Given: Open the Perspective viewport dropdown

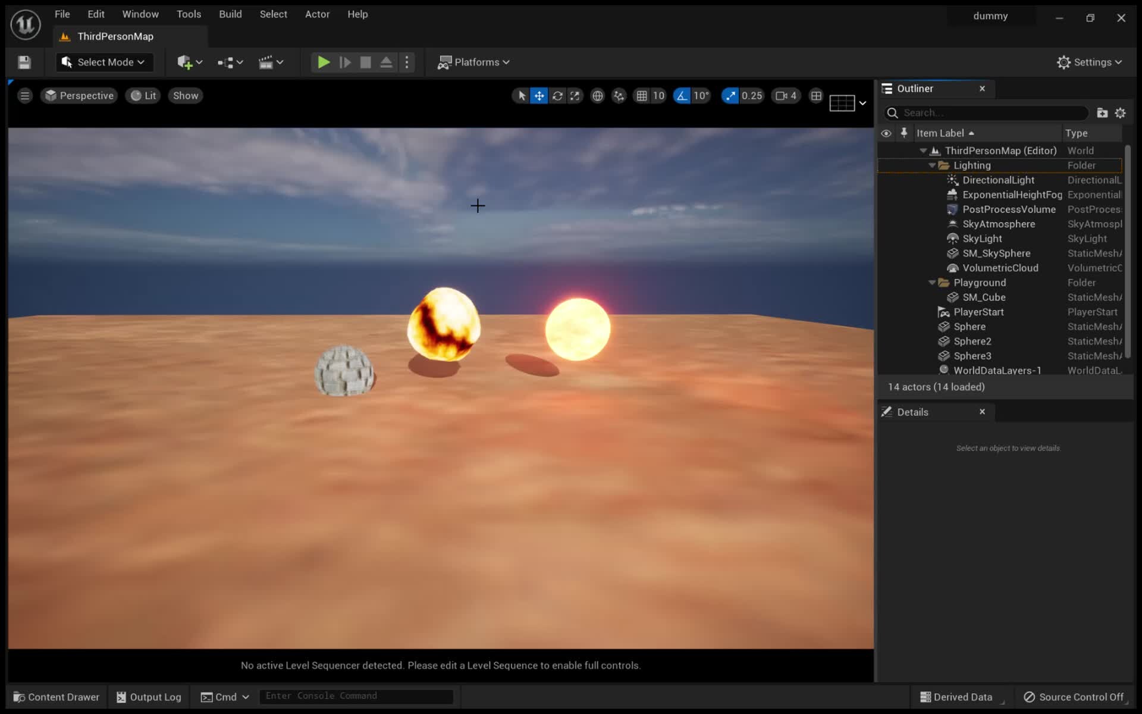Looking at the screenshot, I should click(79, 95).
